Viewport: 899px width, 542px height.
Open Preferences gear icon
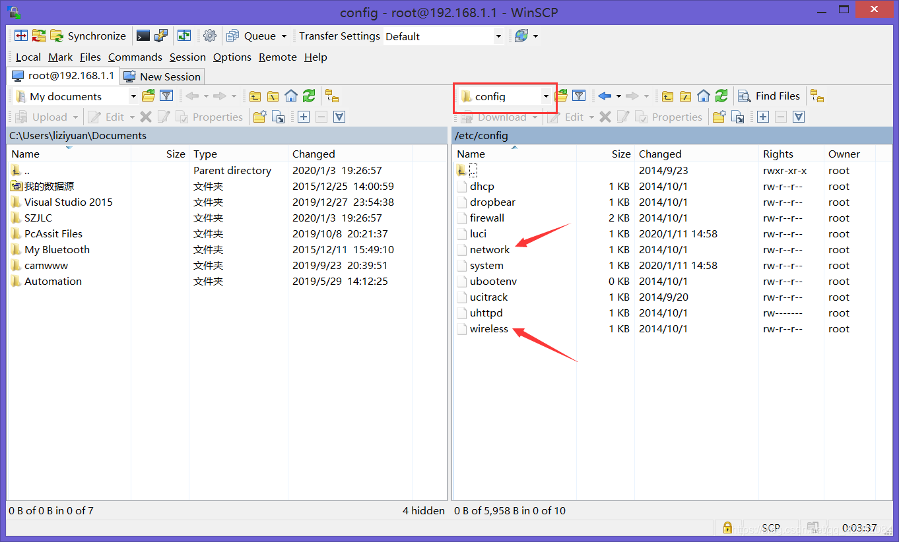[x=210, y=36]
